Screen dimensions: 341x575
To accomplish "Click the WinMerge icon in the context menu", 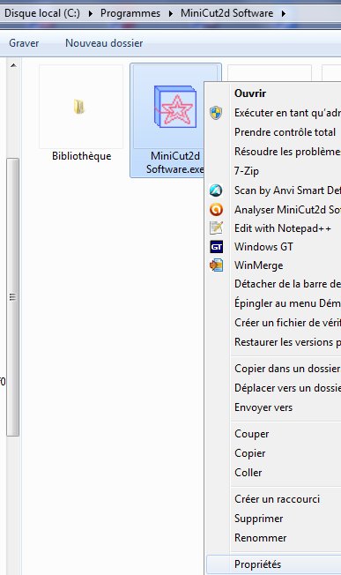I will pos(216,265).
